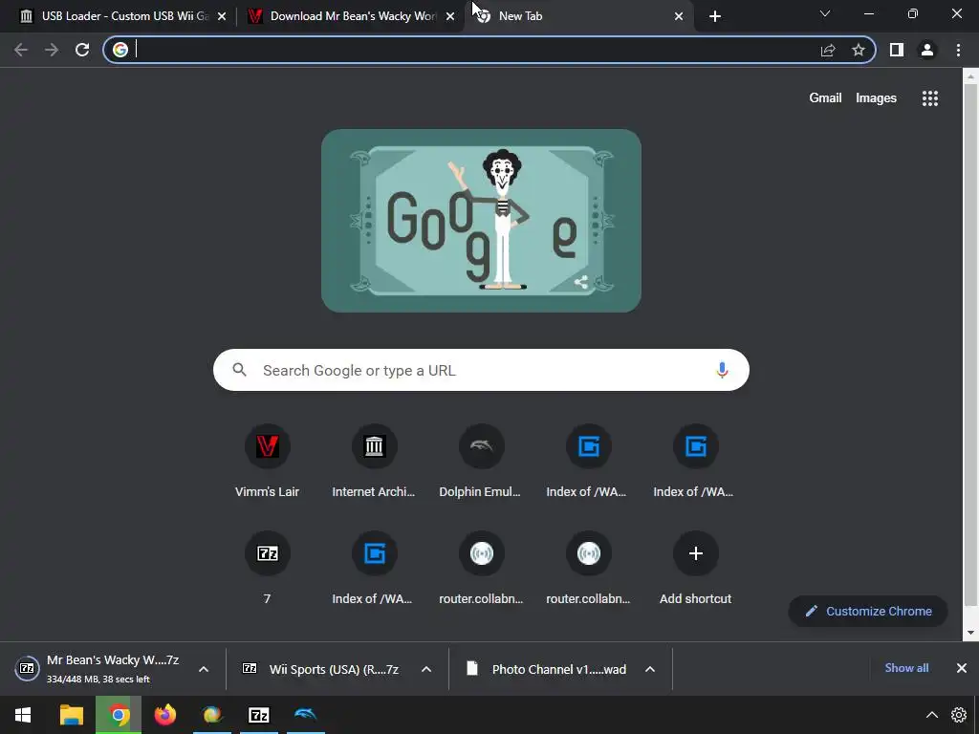Close the USB Loader tab
The image size is (979, 734).
pos(222,16)
